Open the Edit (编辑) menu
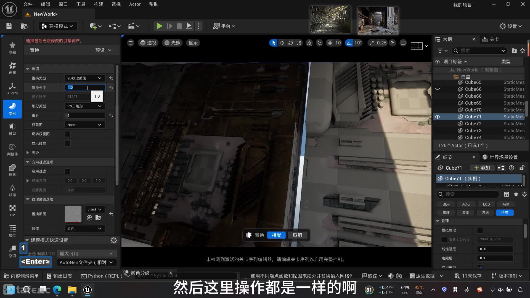530x298 pixels. tap(45, 4)
